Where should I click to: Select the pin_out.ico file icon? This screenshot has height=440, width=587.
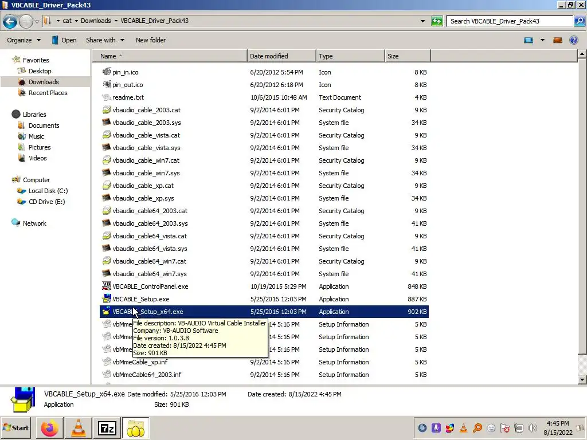107,85
